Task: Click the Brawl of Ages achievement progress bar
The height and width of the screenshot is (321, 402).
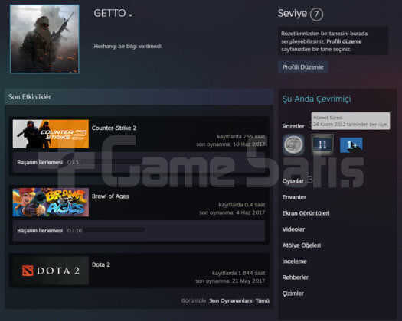Action: coord(114,230)
